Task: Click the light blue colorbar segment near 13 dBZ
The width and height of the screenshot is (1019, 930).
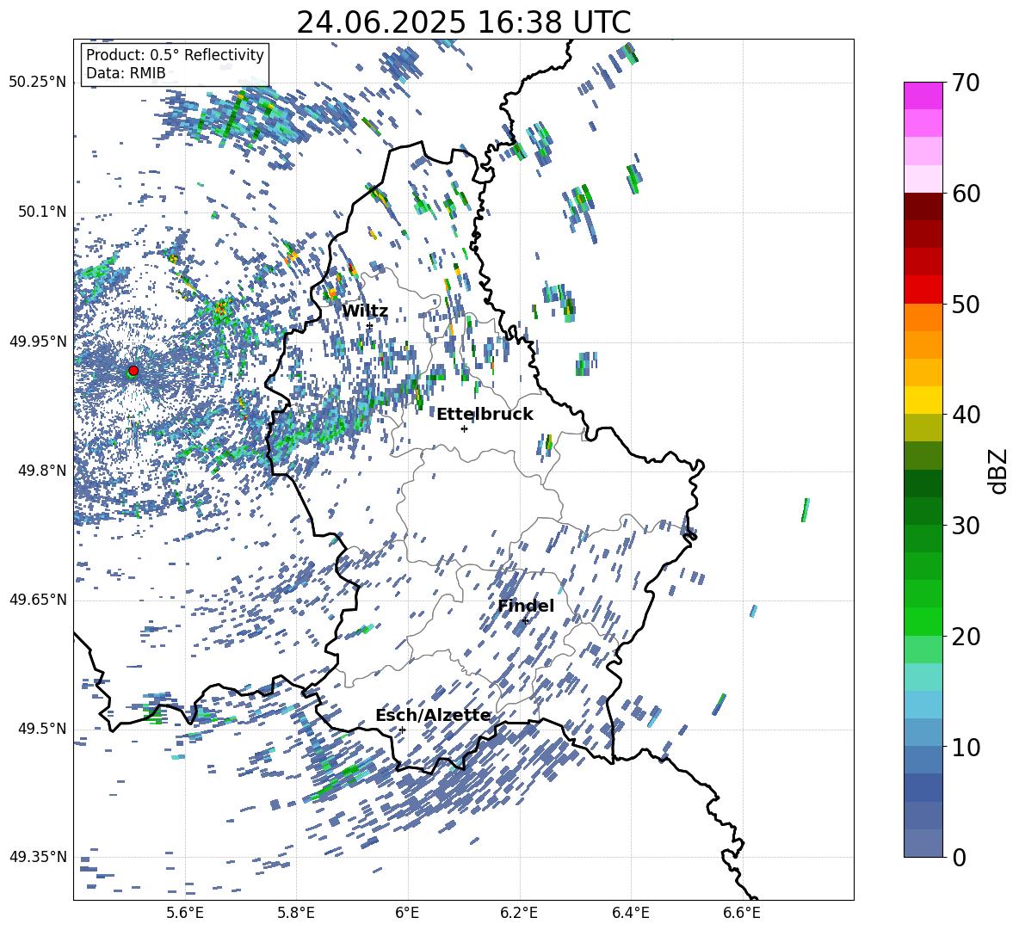Action: click(x=923, y=705)
